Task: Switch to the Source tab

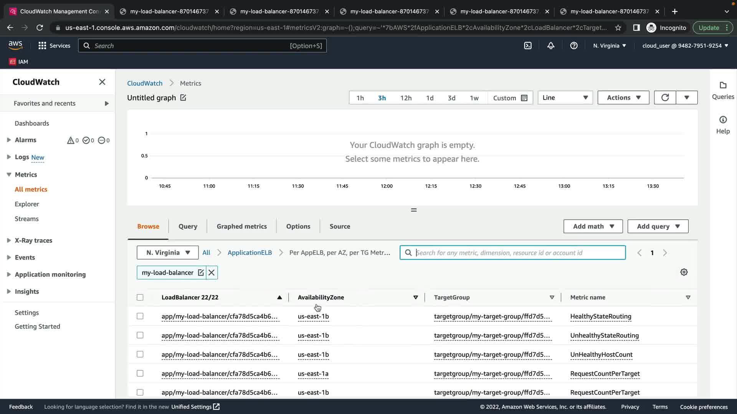Action: pyautogui.click(x=340, y=227)
